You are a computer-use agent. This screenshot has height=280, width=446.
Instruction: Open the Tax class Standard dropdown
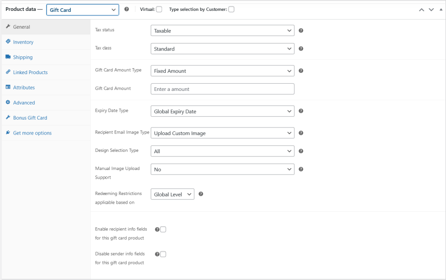222,49
